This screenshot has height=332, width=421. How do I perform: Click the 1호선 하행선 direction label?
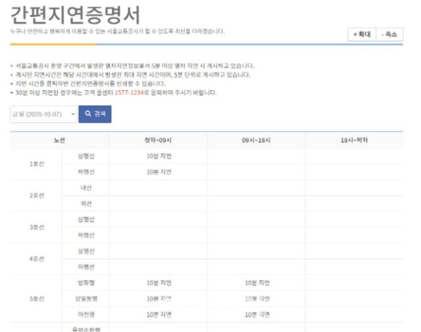86,172
